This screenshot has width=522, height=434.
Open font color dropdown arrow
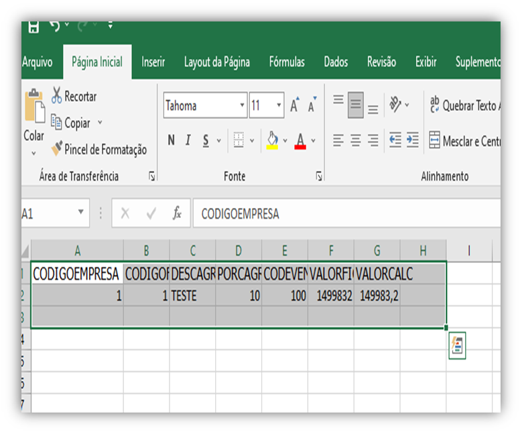click(x=313, y=141)
